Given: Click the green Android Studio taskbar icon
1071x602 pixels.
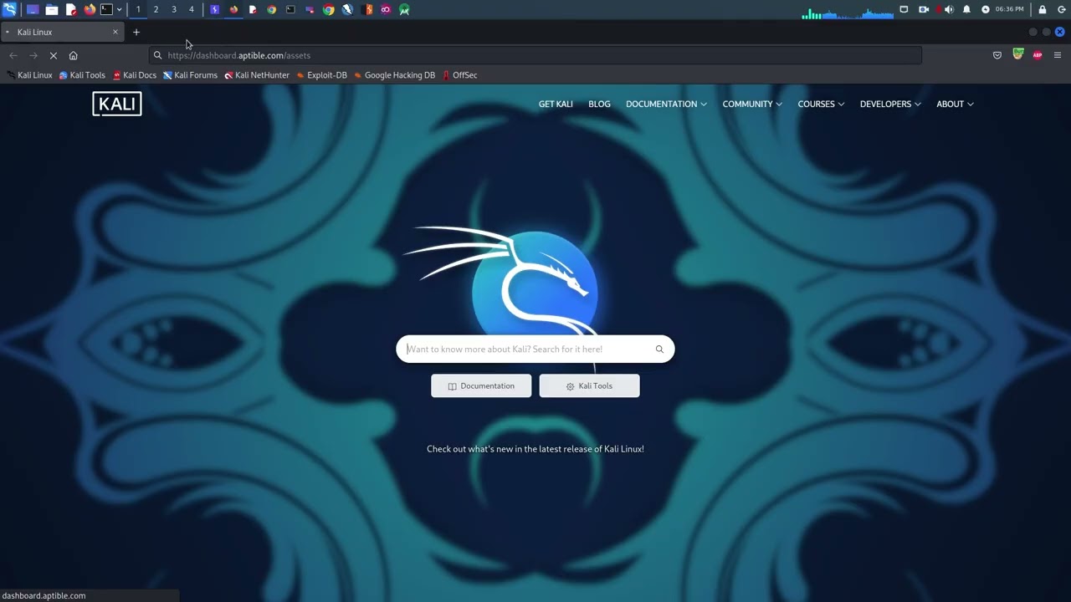Looking at the screenshot, I should click(x=404, y=9).
